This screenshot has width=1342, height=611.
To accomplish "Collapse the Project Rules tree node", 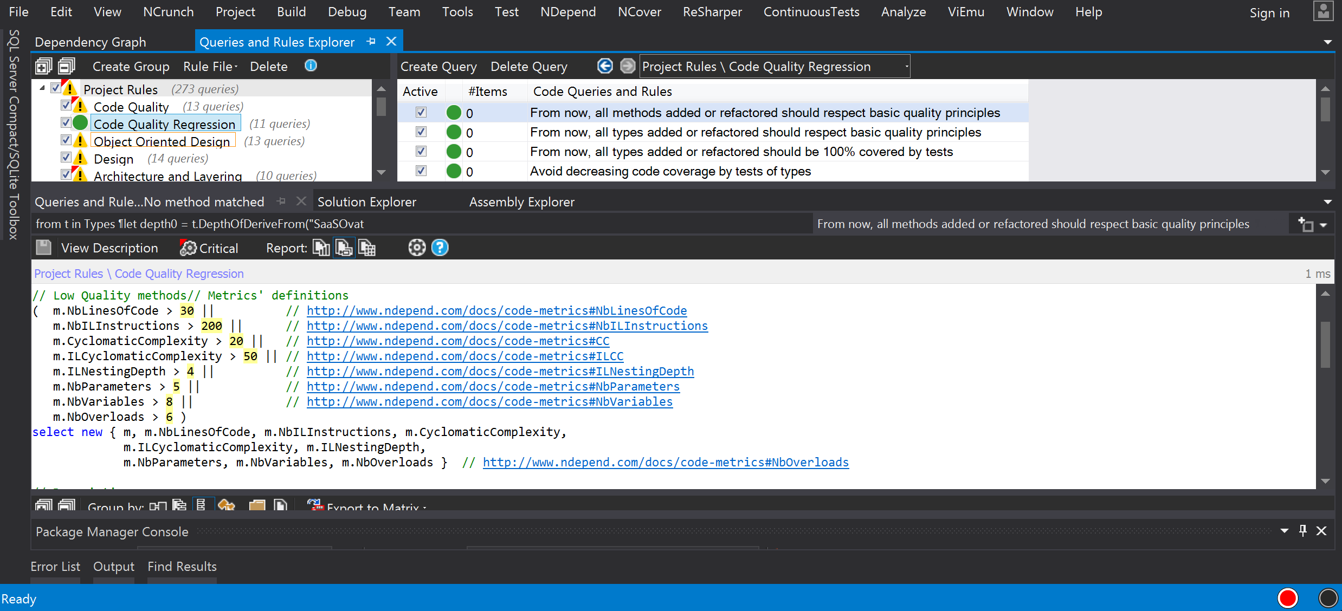I will (42, 88).
